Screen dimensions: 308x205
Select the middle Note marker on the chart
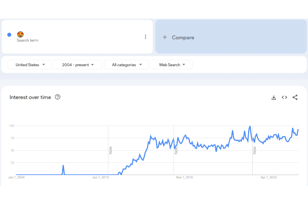176,150
